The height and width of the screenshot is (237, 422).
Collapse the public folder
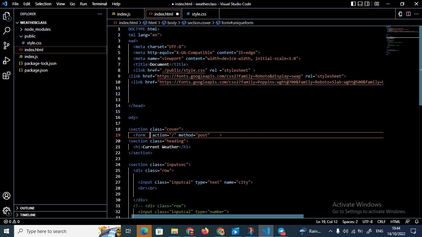click(x=61, y=36)
